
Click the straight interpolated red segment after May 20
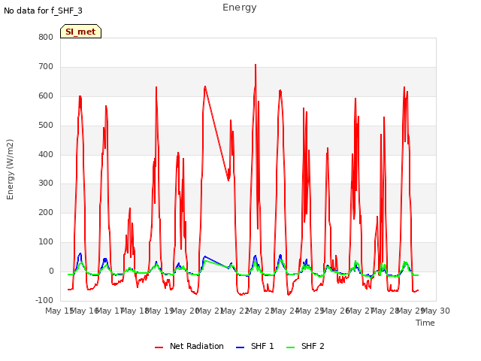[216, 134]
